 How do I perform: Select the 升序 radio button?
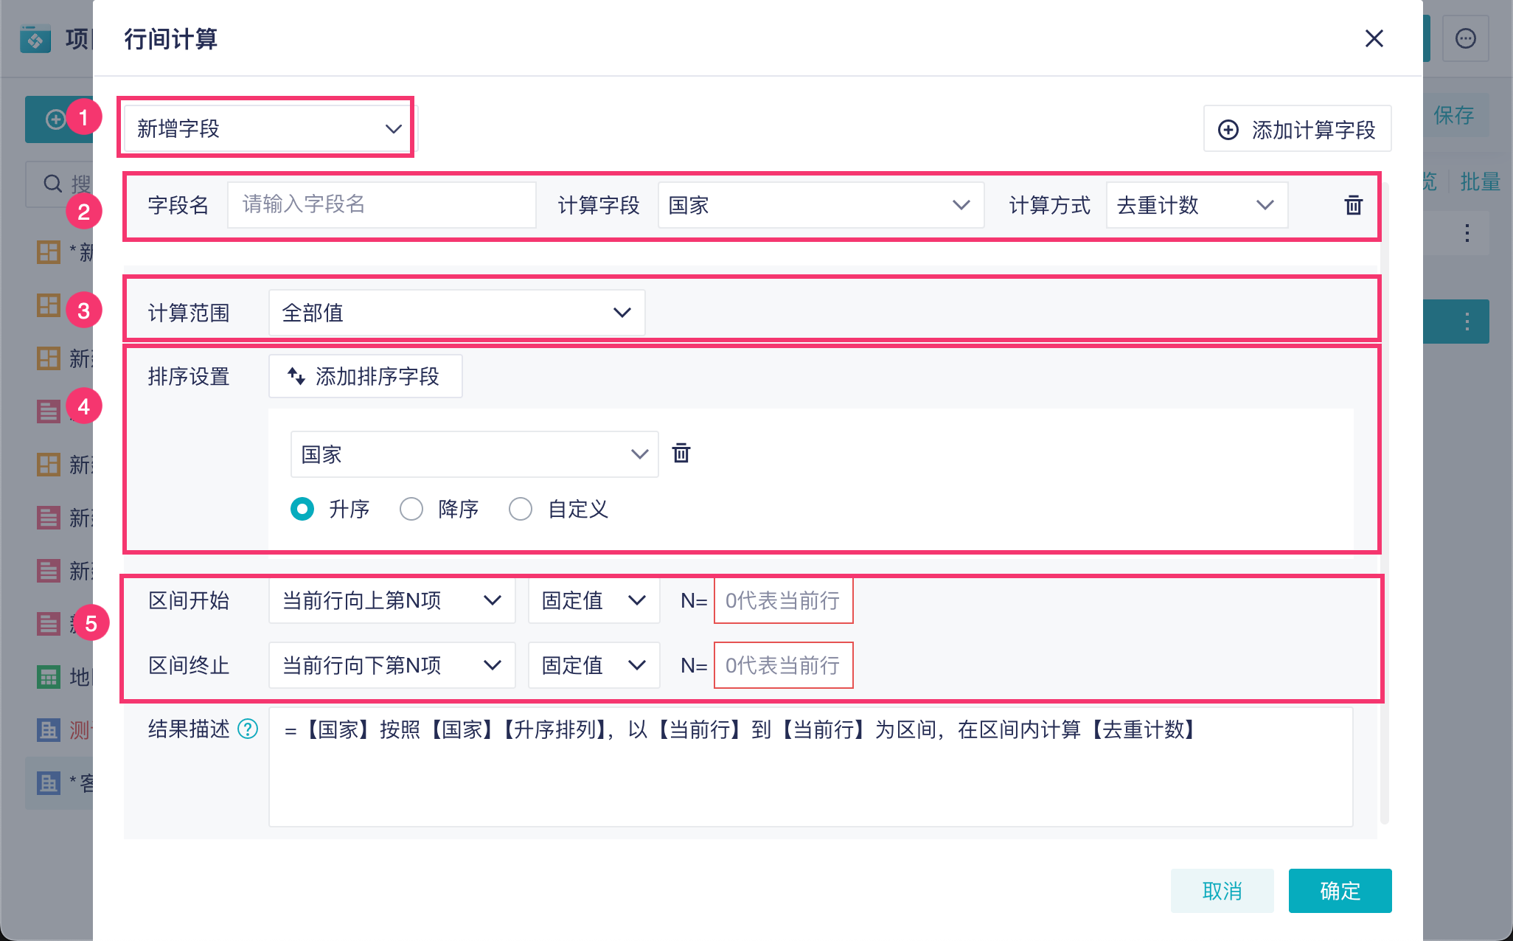click(302, 509)
